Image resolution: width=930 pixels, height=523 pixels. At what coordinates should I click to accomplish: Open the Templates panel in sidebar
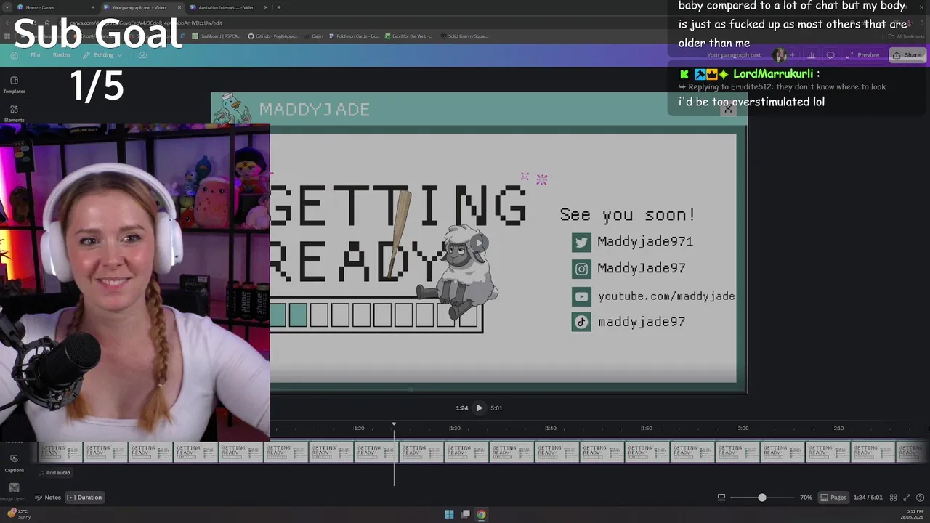(14, 84)
